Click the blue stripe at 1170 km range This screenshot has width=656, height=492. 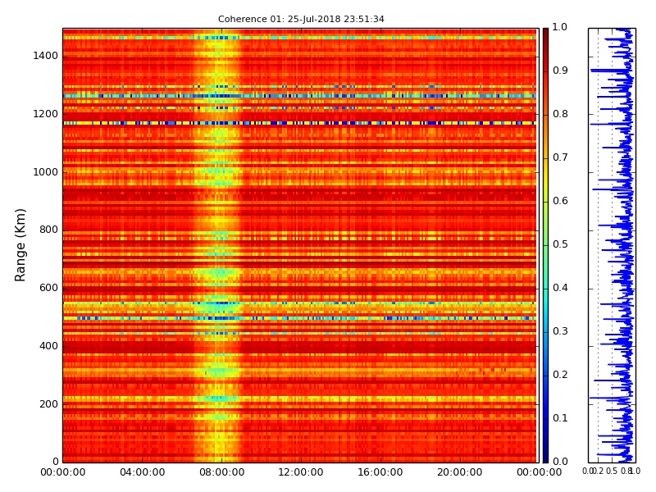[299, 123]
